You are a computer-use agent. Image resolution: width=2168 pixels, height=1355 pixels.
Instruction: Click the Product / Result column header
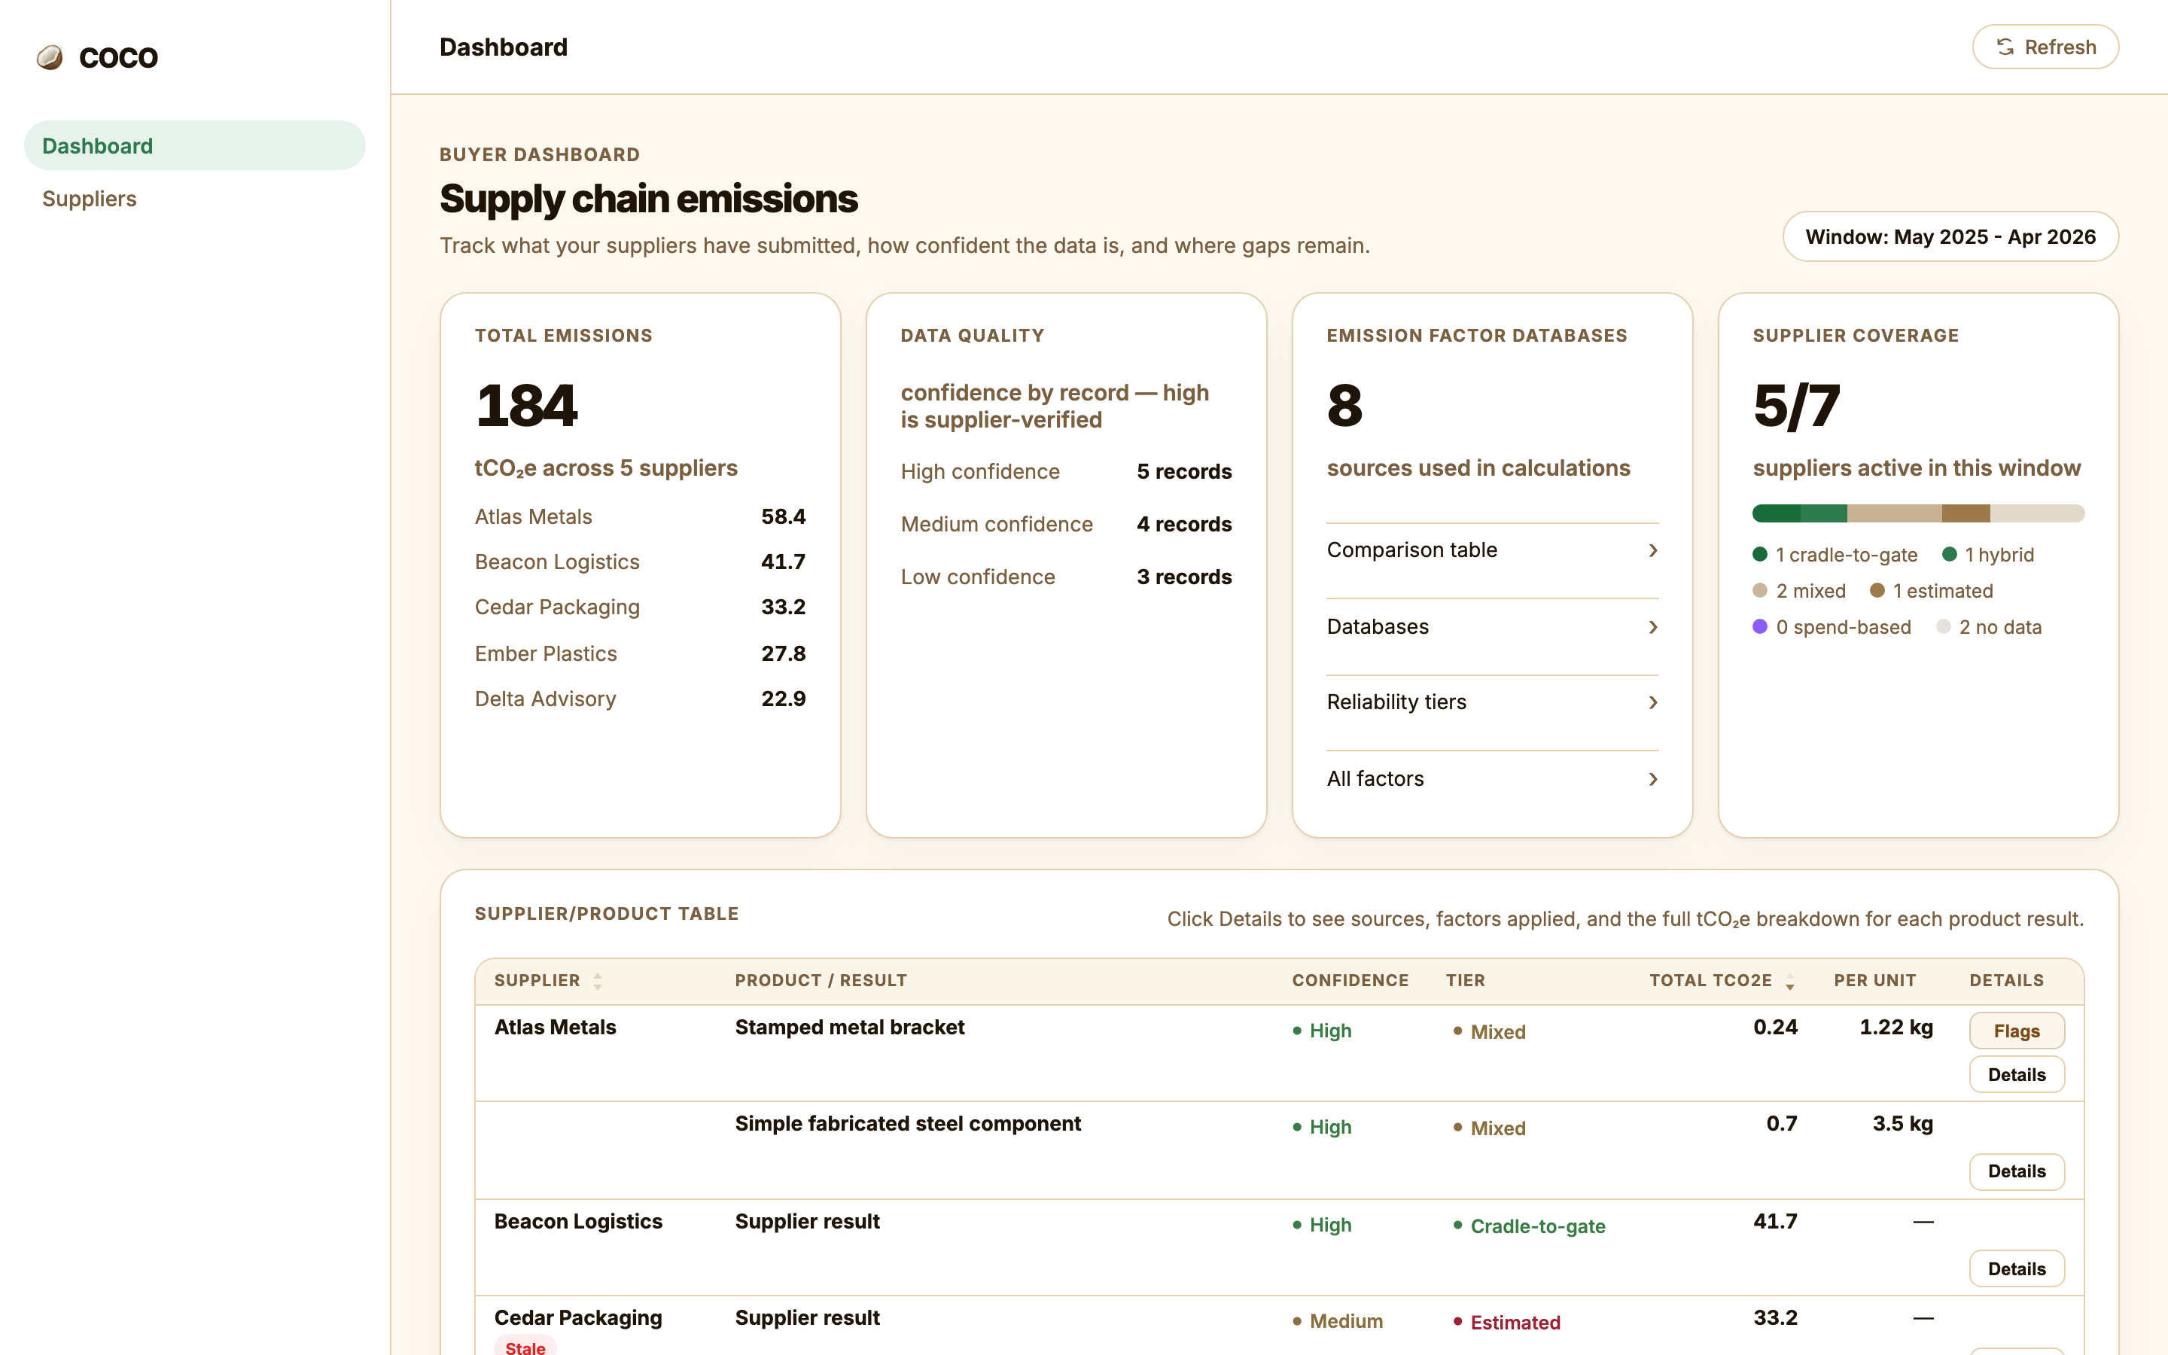pos(821,980)
